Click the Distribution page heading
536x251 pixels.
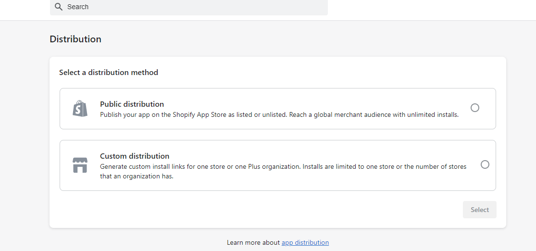click(75, 39)
